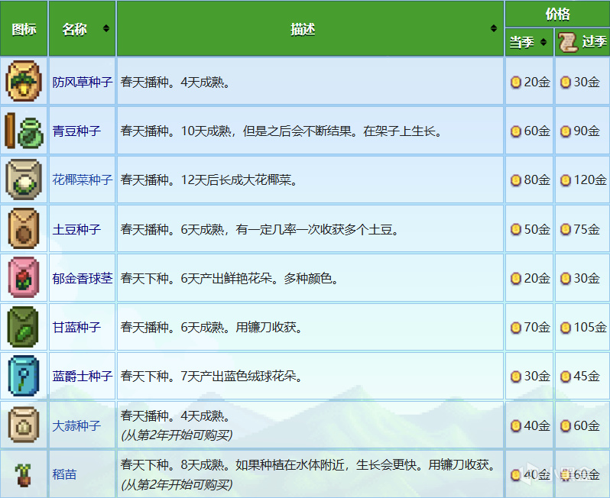This screenshot has height=498, width=610.
Task: Click the rice shoot sprout icon
Action: click(24, 474)
